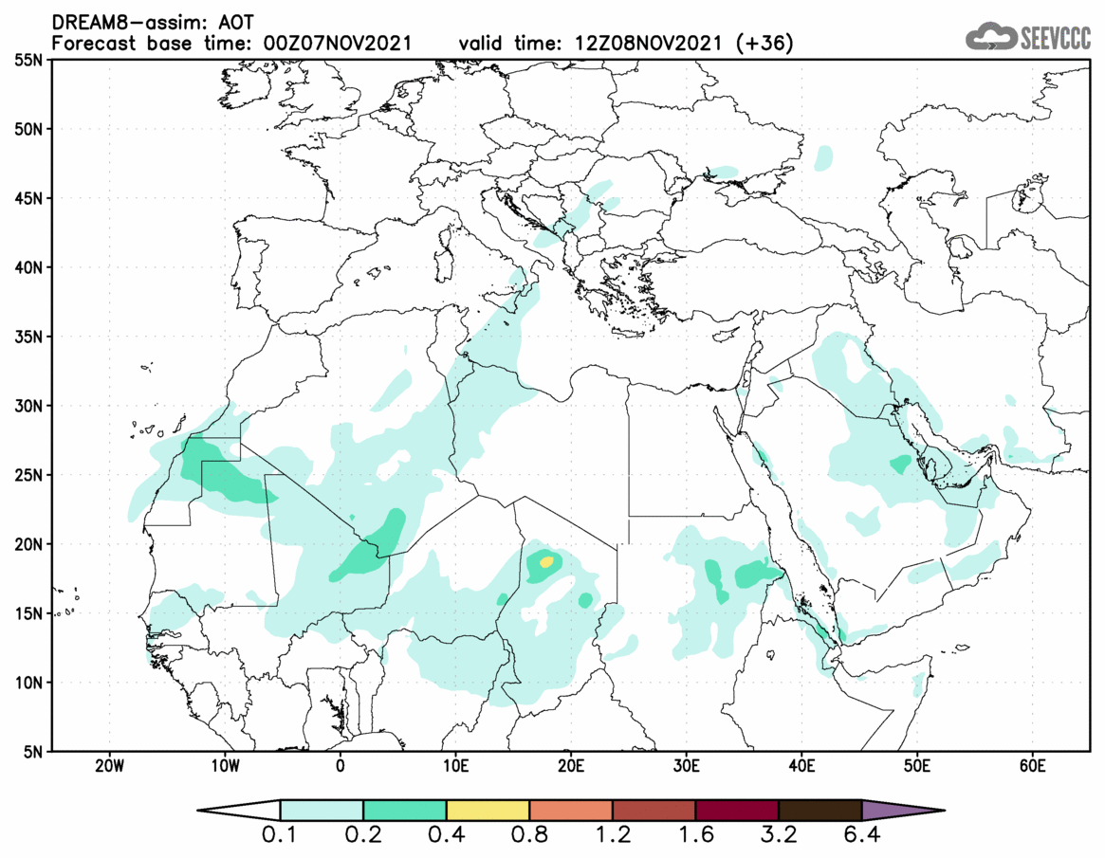The width and height of the screenshot is (1105, 858).
Task: Click the legend value 6.4
Action: coord(862,835)
